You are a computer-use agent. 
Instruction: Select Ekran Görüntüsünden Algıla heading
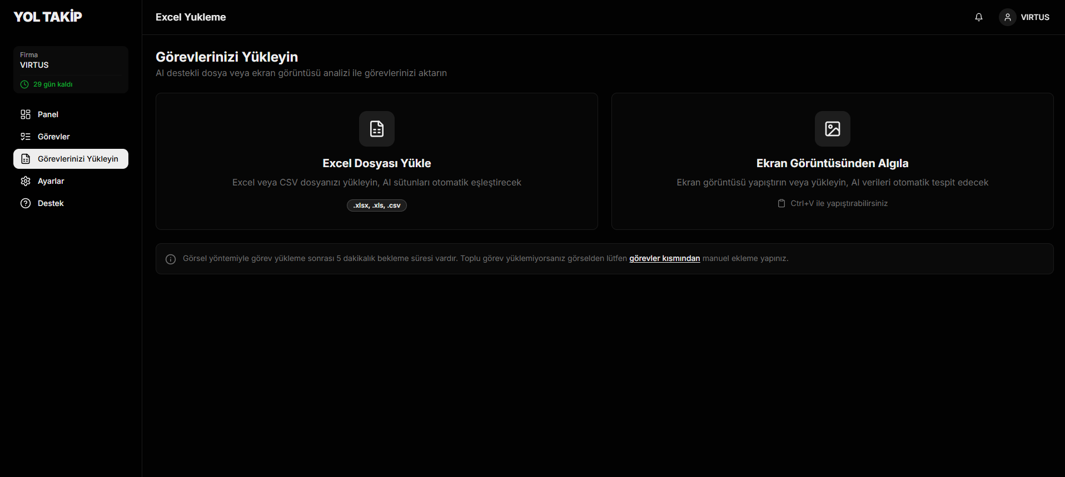click(x=832, y=163)
